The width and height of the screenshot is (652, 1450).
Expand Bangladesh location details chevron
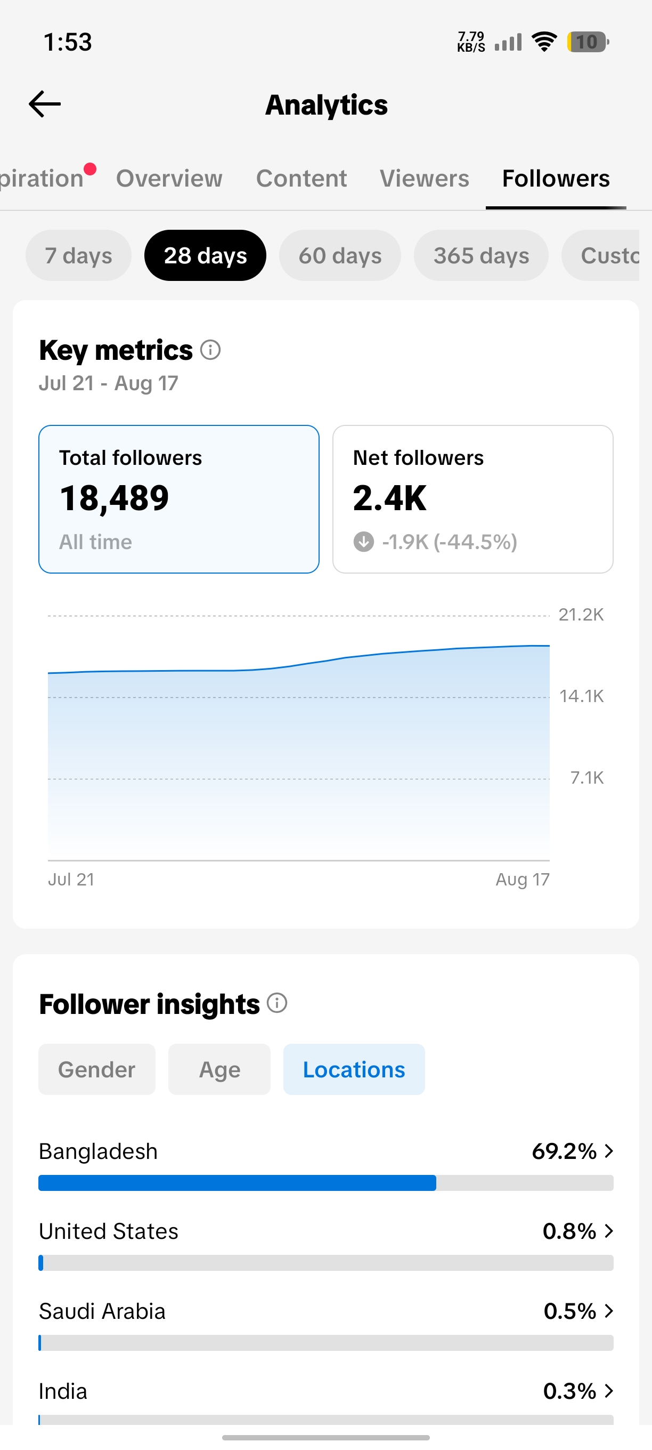click(x=609, y=1151)
